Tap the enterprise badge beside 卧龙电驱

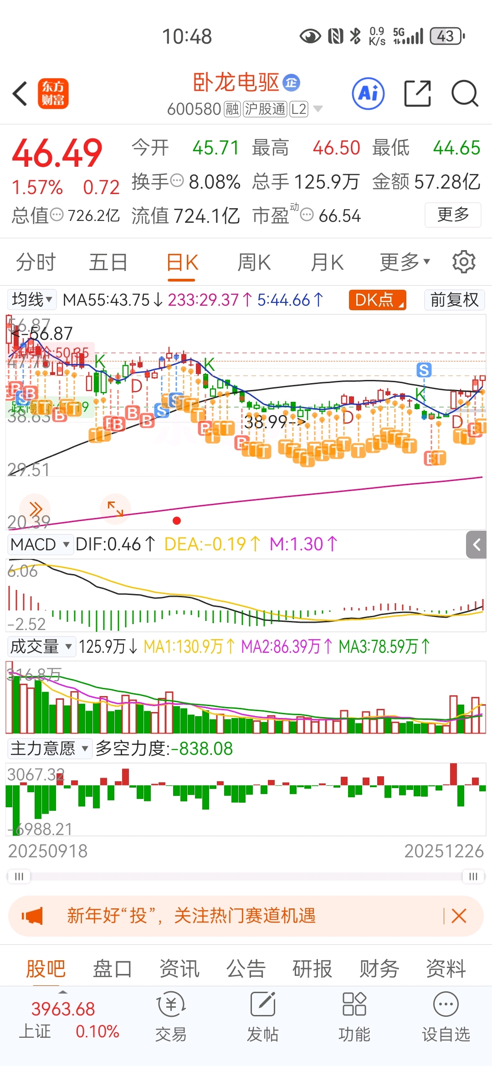pos(292,82)
